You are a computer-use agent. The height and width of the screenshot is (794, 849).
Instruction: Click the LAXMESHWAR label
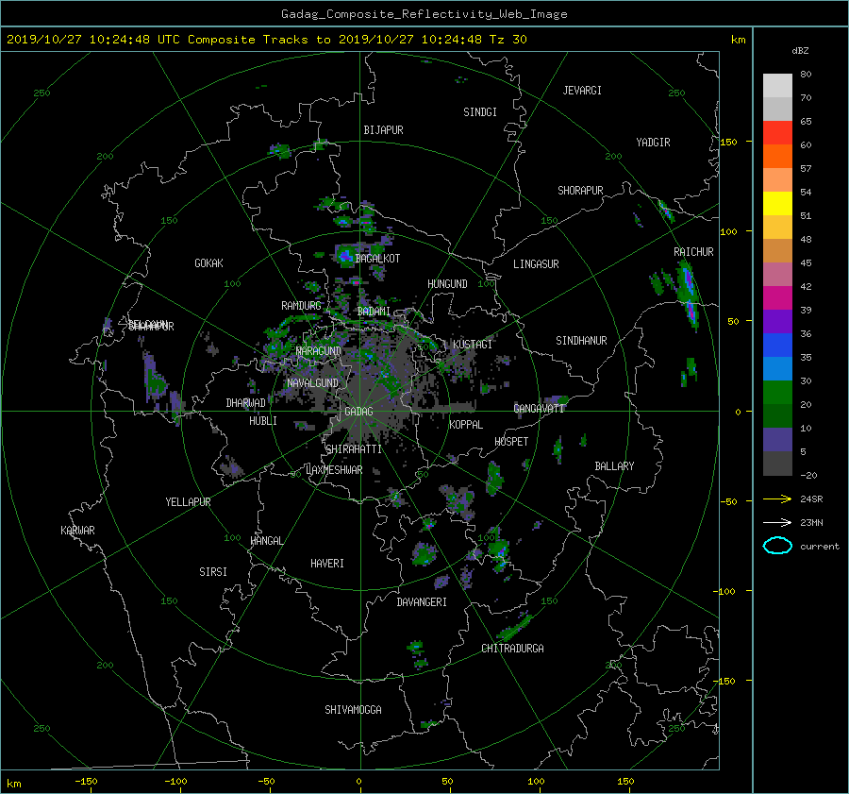tap(335, 470)
